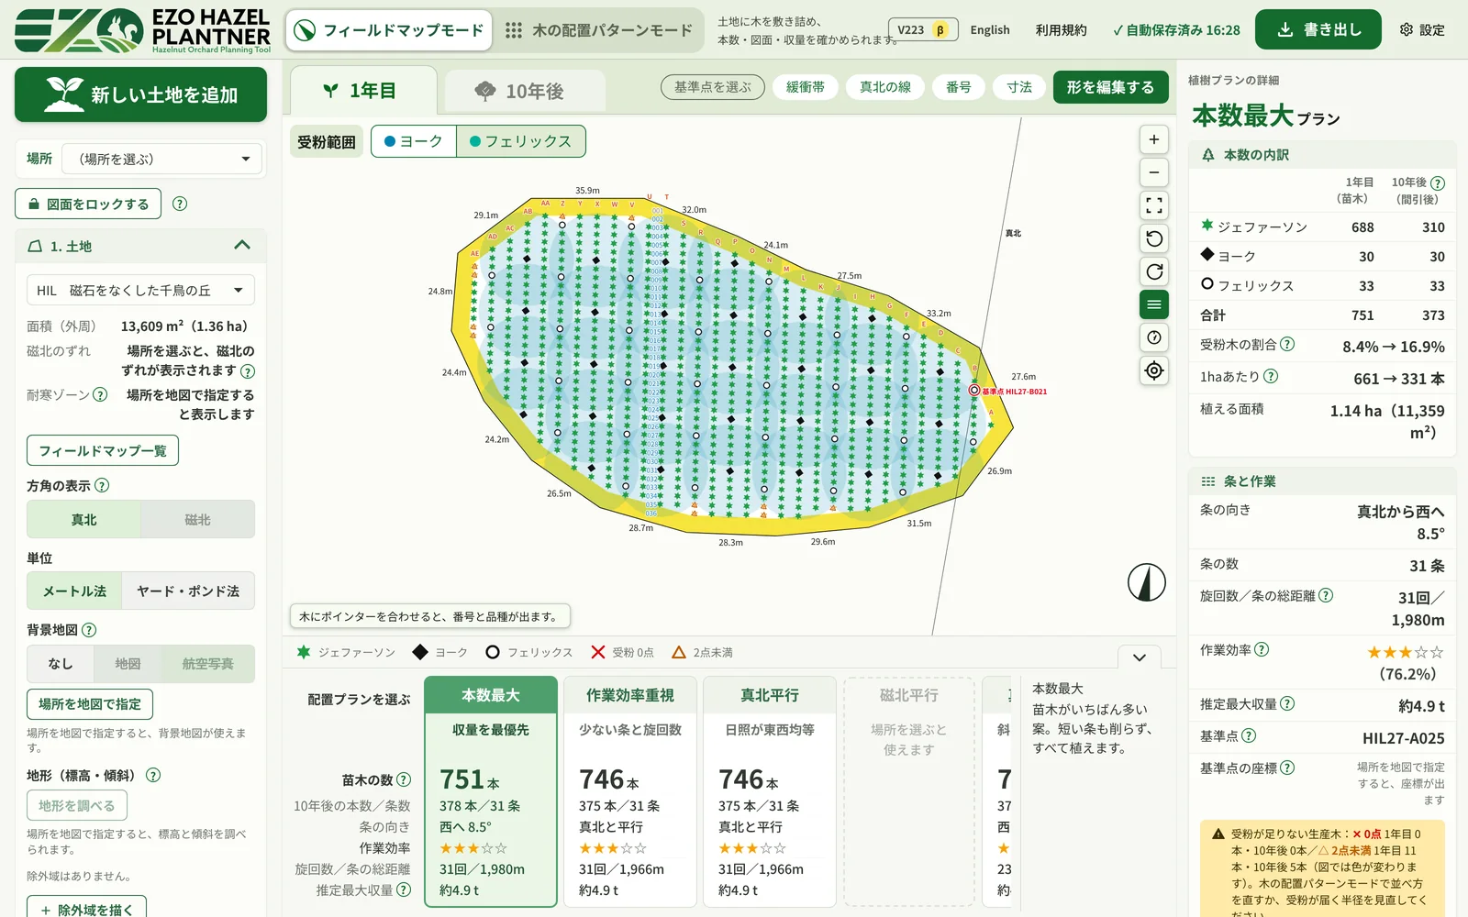
Task: Toggle the green row-lines map button
Action: pos(1154,304)
